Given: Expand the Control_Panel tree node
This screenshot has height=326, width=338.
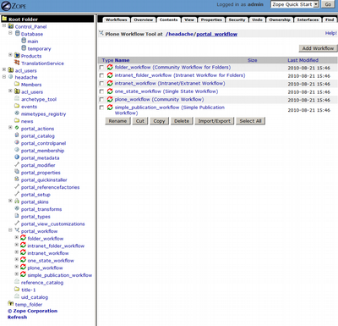Looking at the screenshot, I should tap(4, 25).
